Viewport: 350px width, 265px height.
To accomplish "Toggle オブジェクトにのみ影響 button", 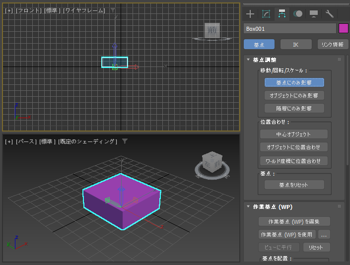I will (x=294, y=95).
